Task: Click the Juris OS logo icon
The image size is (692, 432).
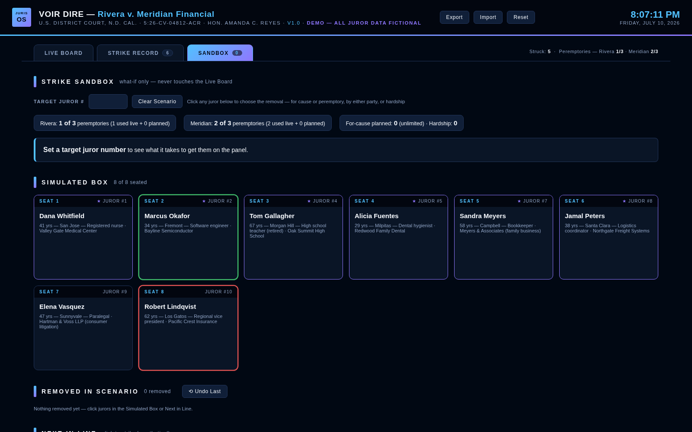Action: (22, 17)
